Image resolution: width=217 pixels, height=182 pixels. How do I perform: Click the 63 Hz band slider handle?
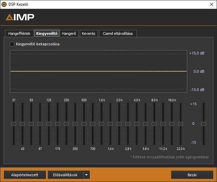(31, 124)
